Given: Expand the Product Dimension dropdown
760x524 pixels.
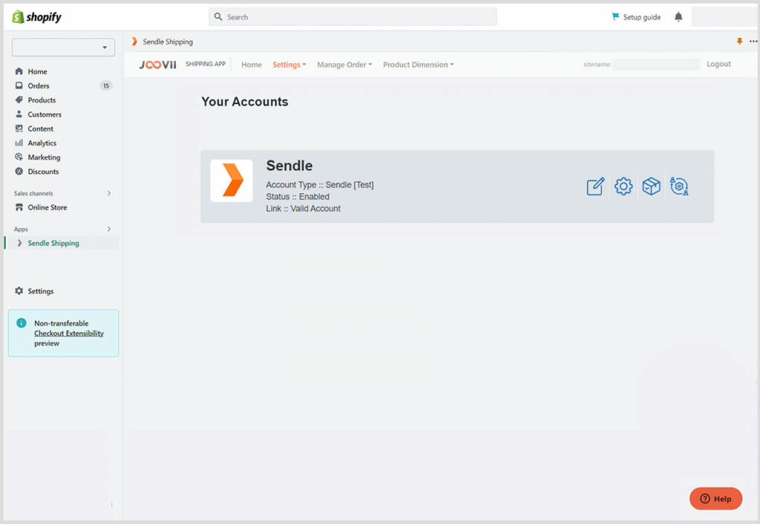Looking at the screenshot, I should coord(418,65).
